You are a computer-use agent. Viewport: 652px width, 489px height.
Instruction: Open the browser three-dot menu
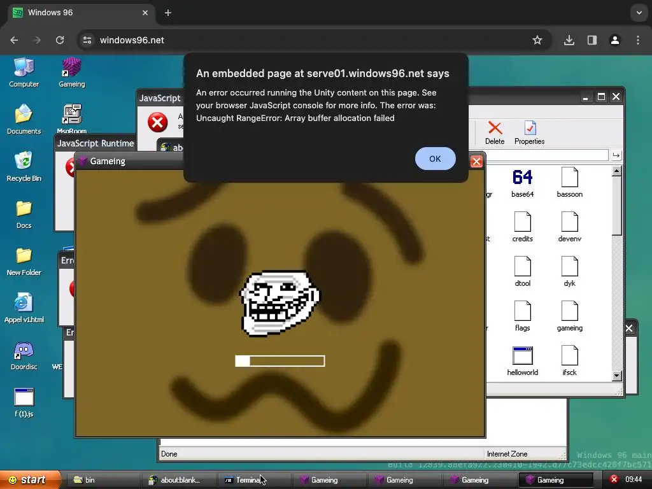coord(638,40)
